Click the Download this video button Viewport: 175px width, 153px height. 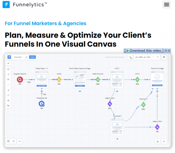coord(144,51)
